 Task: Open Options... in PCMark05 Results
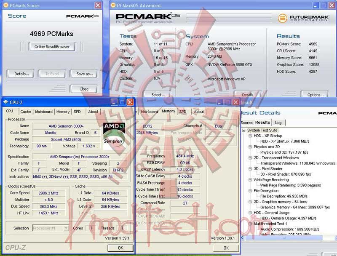pos(315,94)
